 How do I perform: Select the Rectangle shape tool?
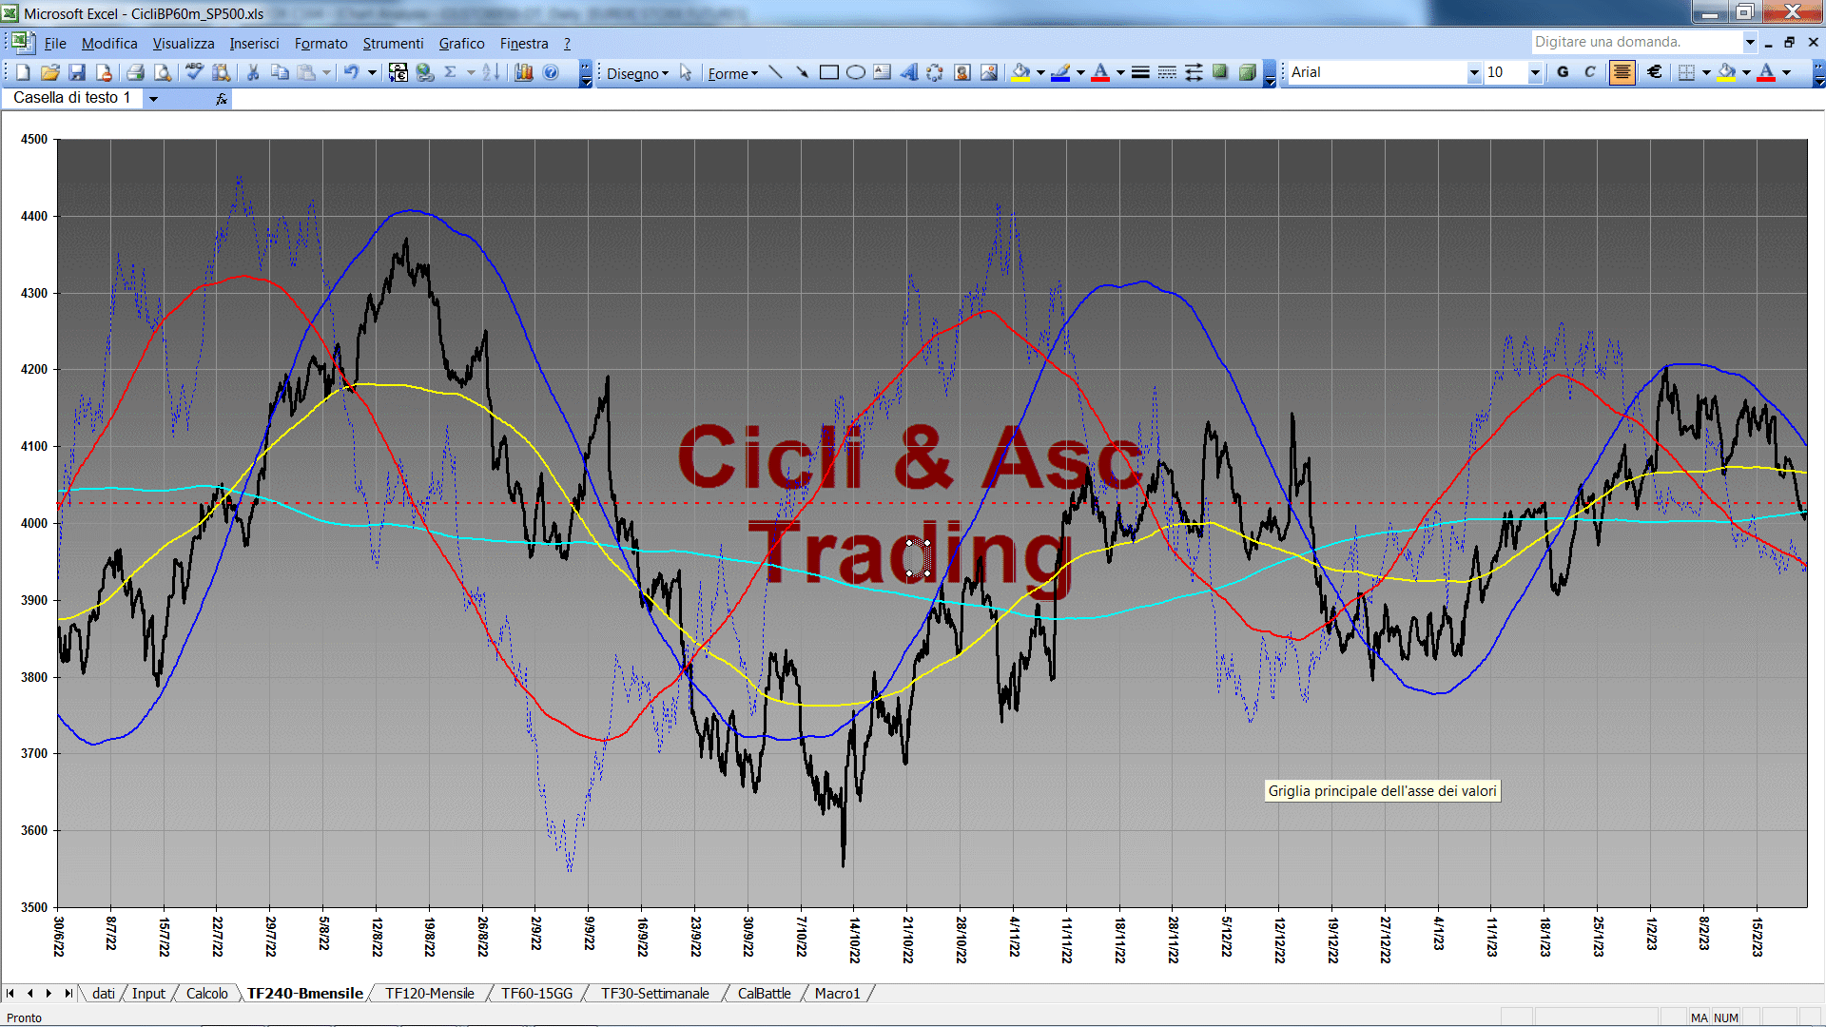point(828,72)
